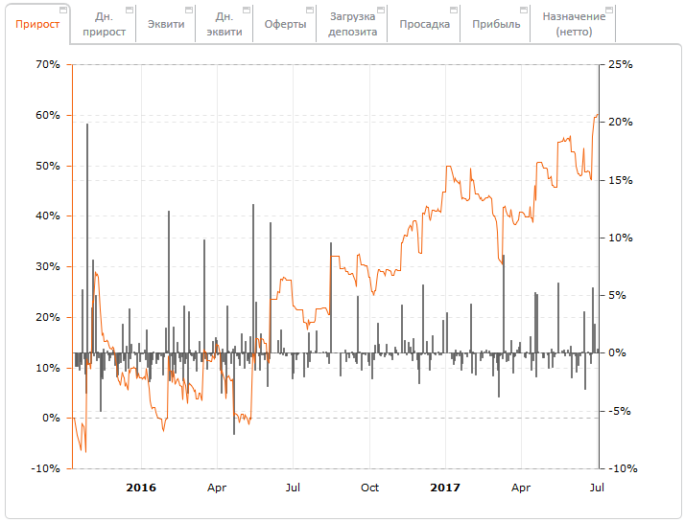This screenshot has height=522, width=685.
Task: Click the 2017 label on the time axis
Action: click(x=444, y=488)
